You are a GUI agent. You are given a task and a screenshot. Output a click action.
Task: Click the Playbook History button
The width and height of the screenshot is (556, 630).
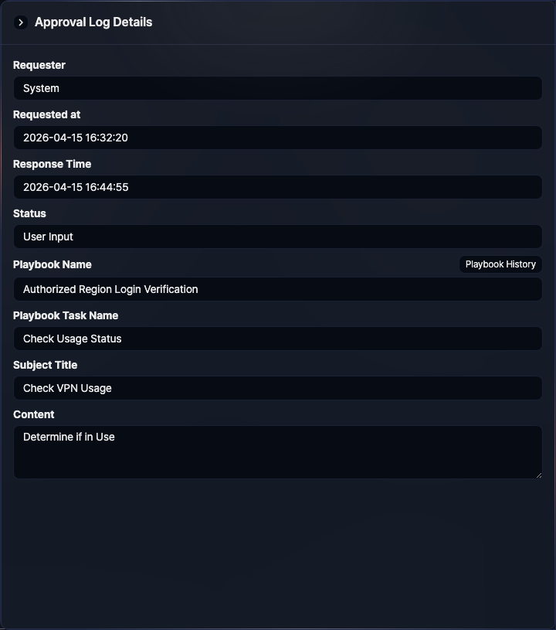[x=500, y=264]
